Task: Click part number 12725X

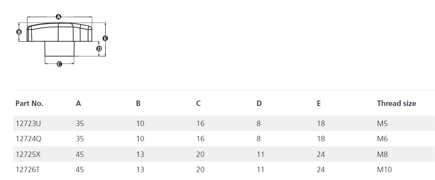Action: coord(28,154)
